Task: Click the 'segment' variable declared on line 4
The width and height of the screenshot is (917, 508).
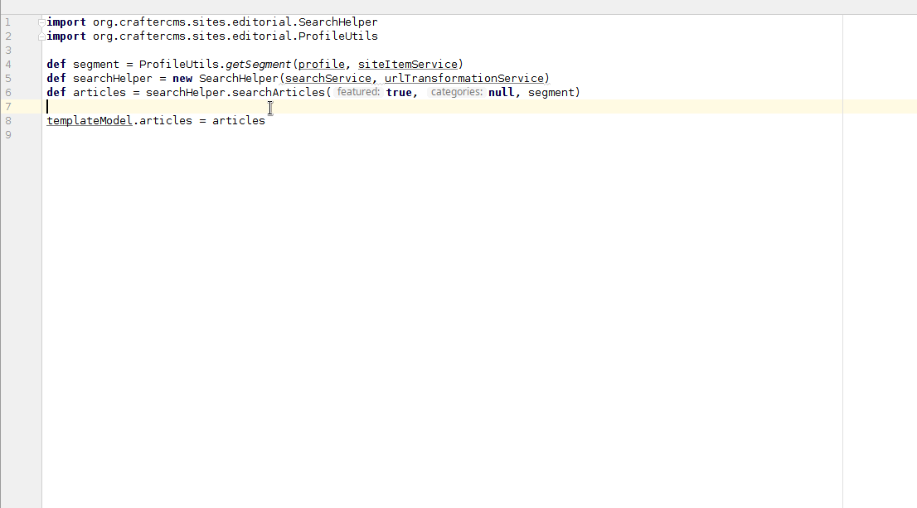Action: [96, 65]
